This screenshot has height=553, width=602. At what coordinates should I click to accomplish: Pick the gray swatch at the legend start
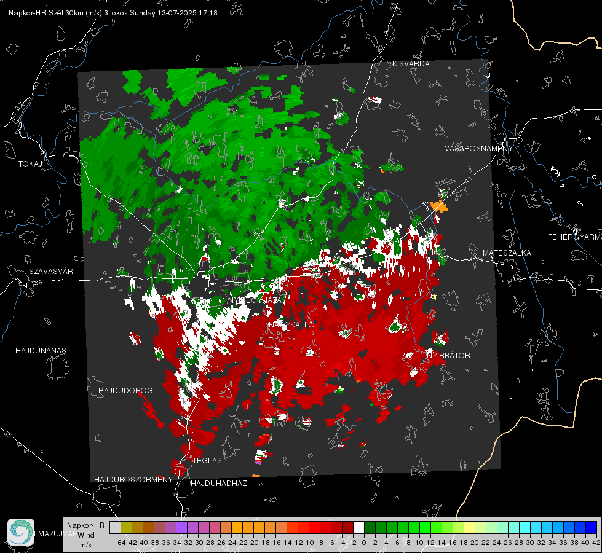click(x=115, y=527)
